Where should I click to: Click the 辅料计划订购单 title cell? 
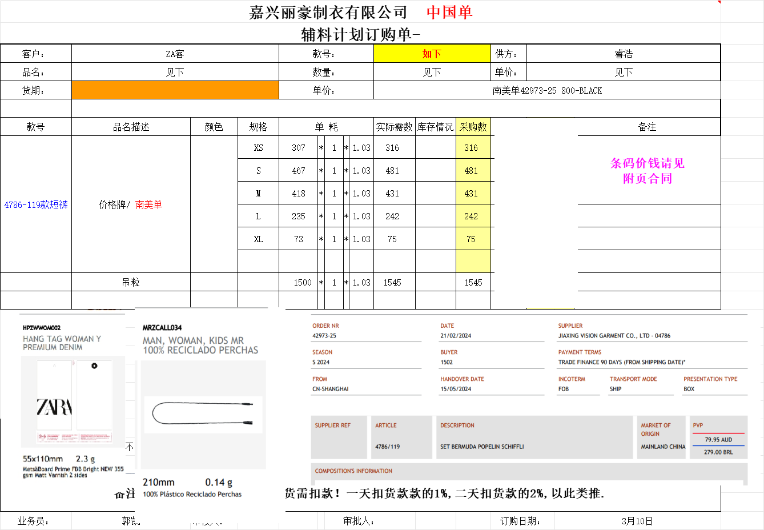tap(360, 34)
